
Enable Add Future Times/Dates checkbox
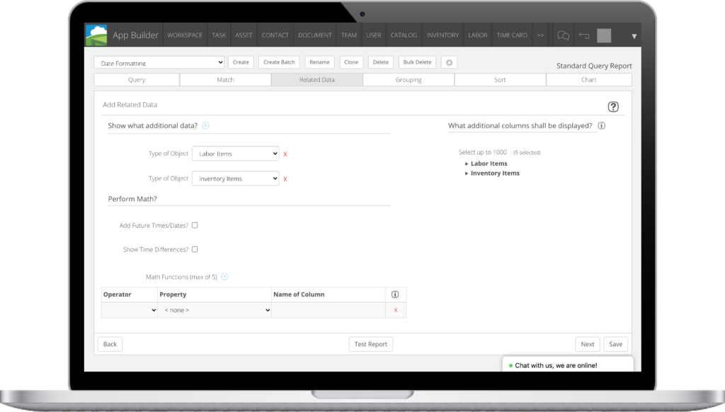tap(195, 225)
